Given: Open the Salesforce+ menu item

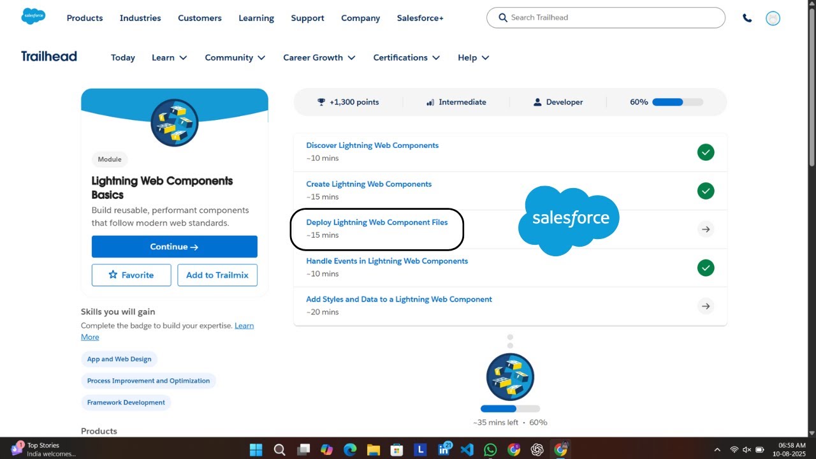Looking at the screenshot, I should coord(420,18).
